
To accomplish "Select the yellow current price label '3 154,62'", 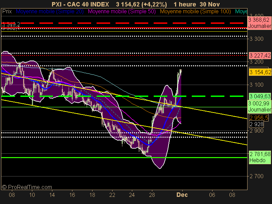I will 260,72.
